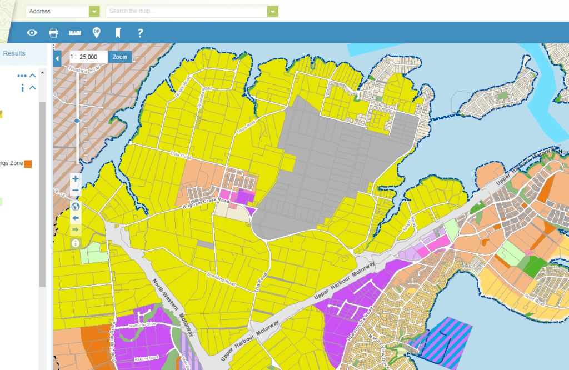The height and width of the screenshot is (370, 569).
Task: Click the printer icon to print map
Action: 53,33
